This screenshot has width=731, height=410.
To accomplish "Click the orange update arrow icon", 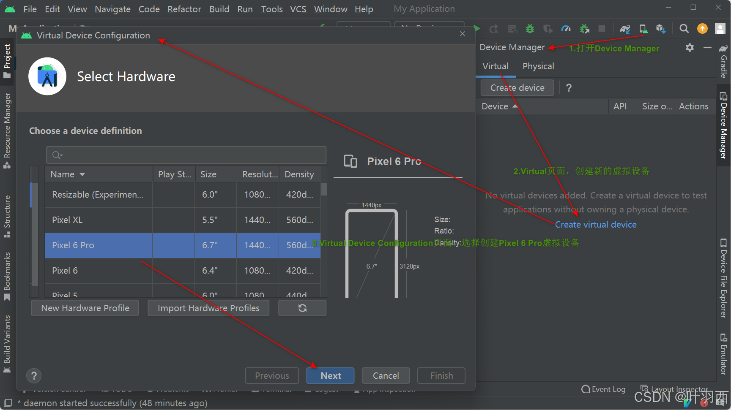I will [x=702, y=29].
